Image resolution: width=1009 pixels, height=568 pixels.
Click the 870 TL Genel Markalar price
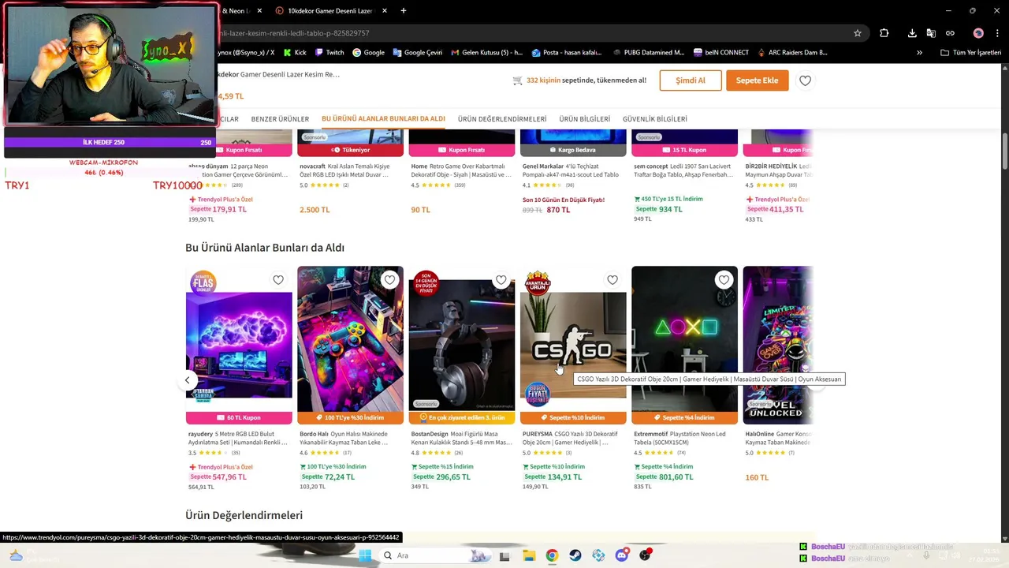coord(558,210)
